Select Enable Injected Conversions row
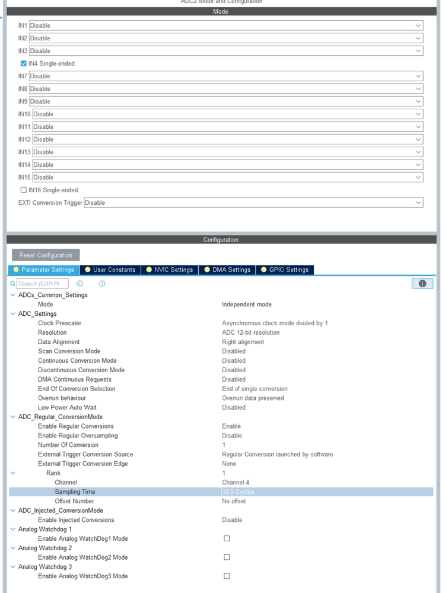445x593 pixels. pyautogui.click(x=221, y=520)
